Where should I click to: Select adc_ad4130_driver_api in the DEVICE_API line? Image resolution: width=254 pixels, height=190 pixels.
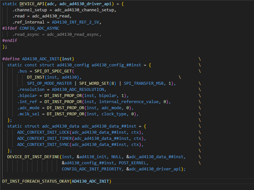[85, 4]
